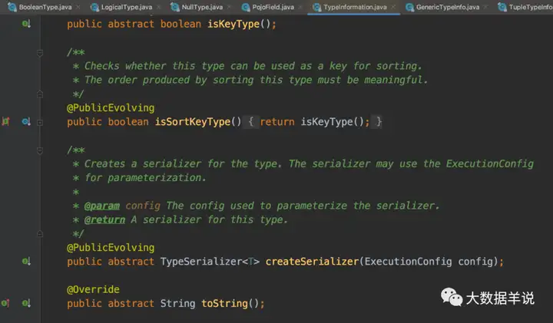Click the ExecutionConfig parameter type in createSerializer
Image resolution: width=553 pixels, height=323 pixels.
(x=408, y=262)
